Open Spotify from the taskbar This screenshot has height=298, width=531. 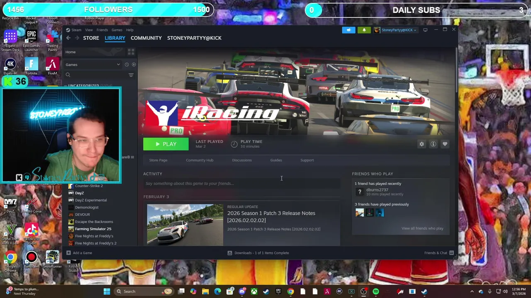click(x=376, y=292)
